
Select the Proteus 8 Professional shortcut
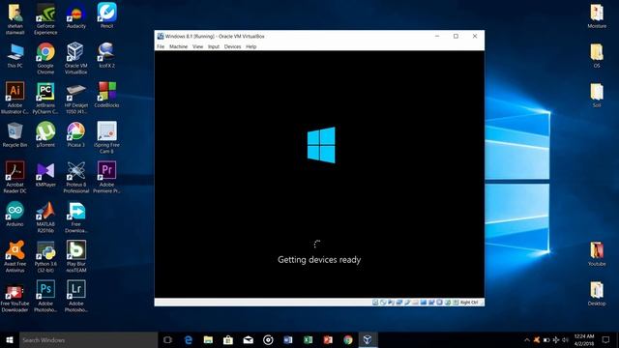(75, 177)
